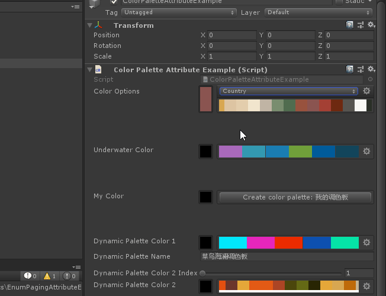Open gear settings beside Country palette
The width and height of the screenshot is (386, 296).
366,91
